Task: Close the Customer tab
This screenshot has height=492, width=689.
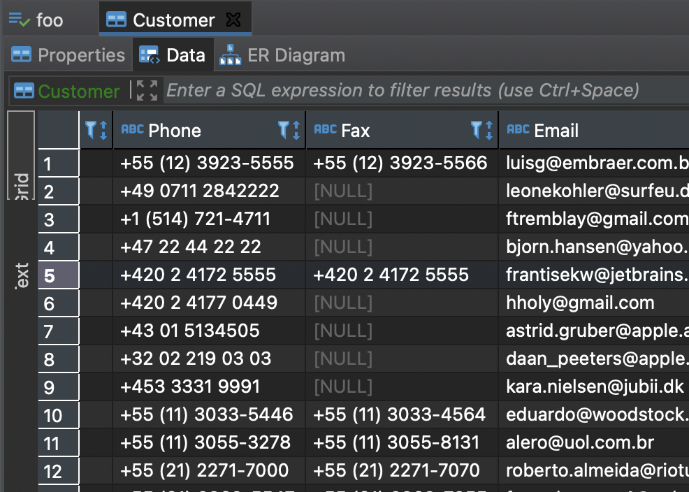Action: pos(233,20)
